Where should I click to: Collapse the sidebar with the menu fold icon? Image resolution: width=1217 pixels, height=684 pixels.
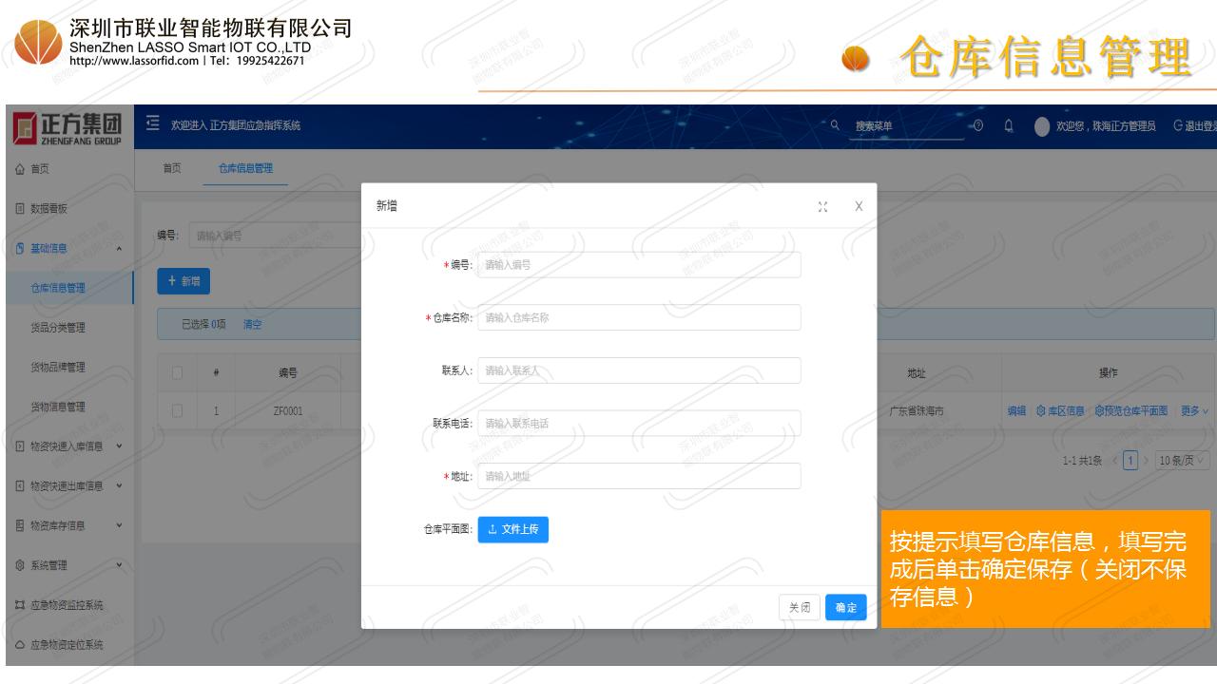pyautogui.click(x=153, y=125)
